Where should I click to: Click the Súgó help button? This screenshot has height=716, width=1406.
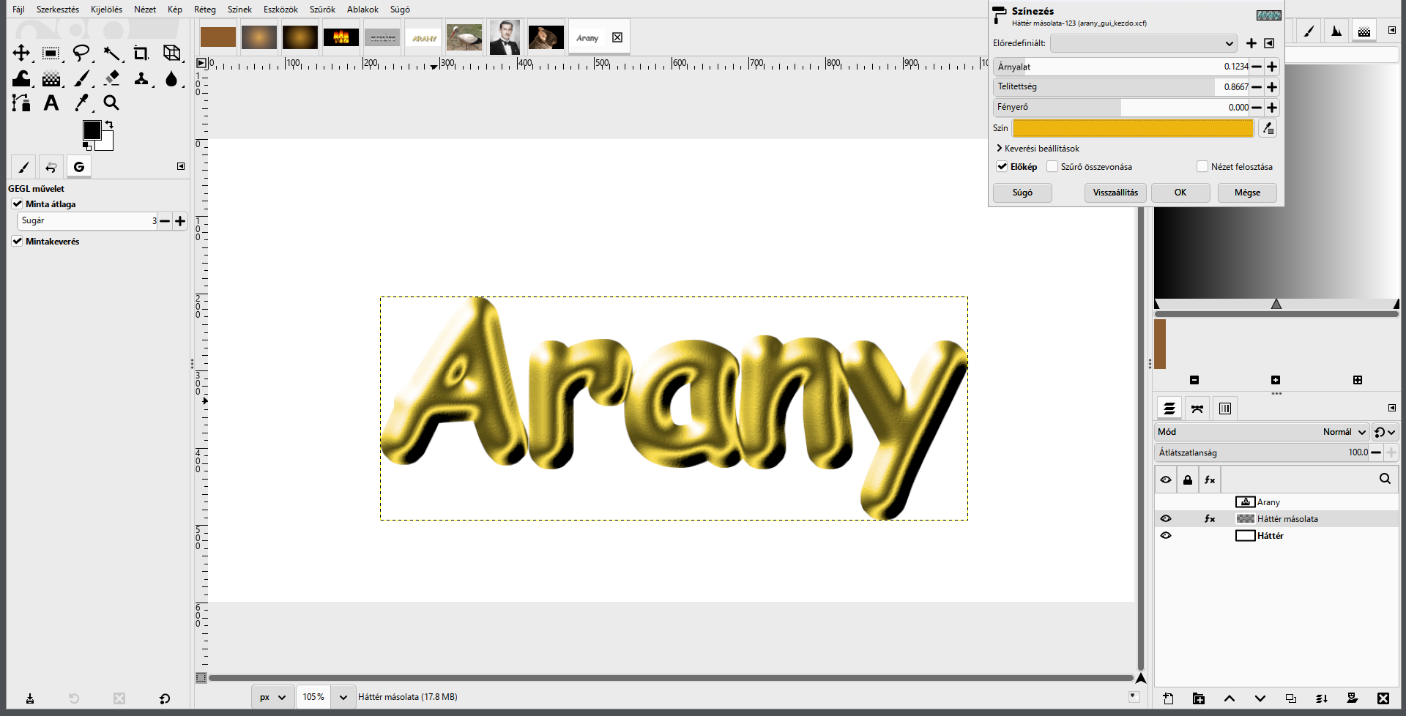click(1022, 193)
